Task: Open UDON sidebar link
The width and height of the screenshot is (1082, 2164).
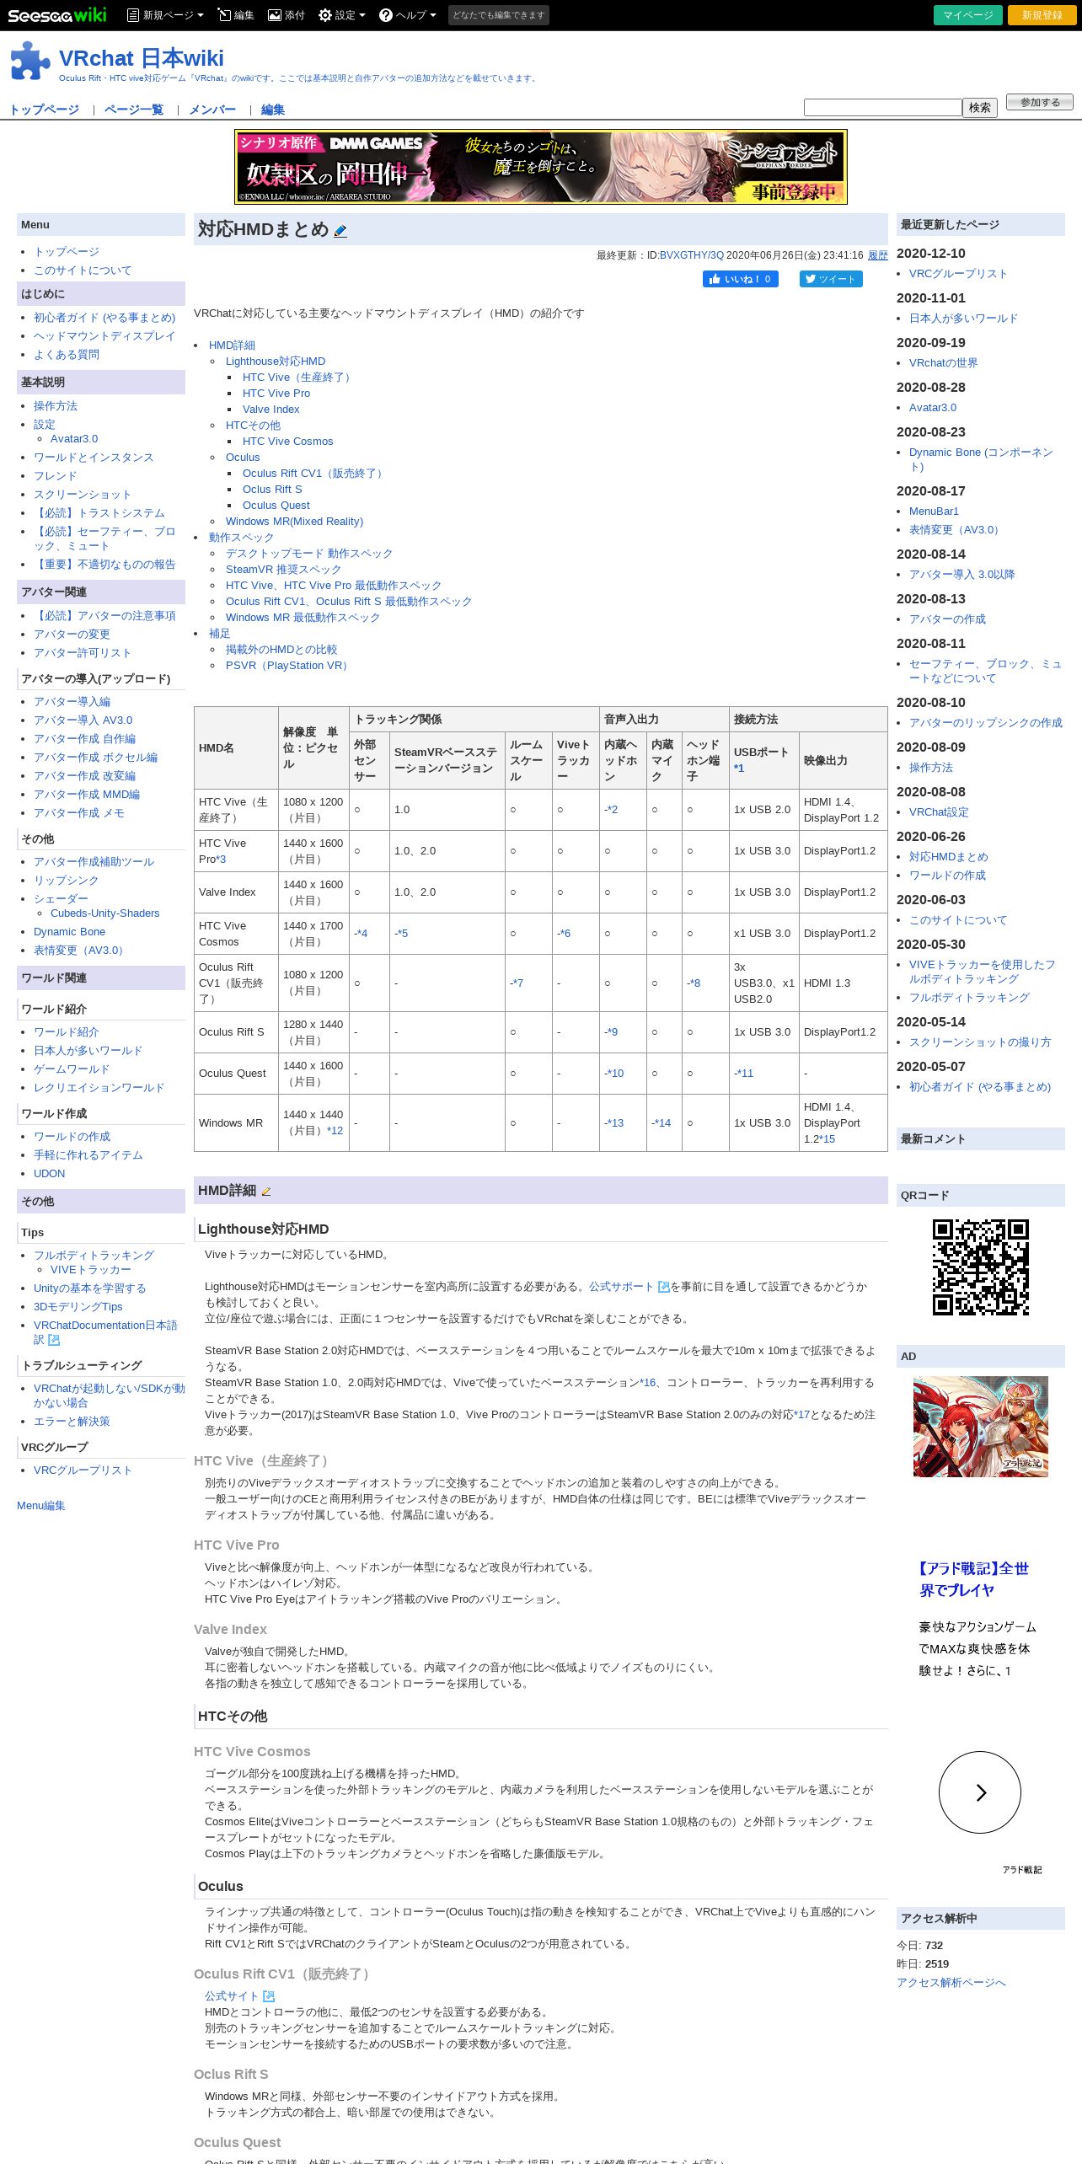Action: point(49,1174)
